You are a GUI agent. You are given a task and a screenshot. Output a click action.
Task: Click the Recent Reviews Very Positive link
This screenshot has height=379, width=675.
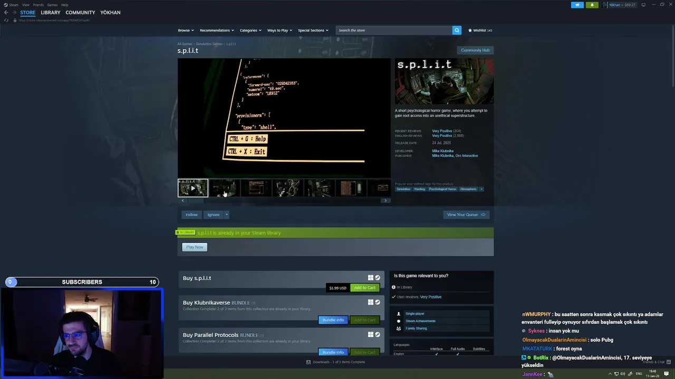(x=442, y=131)
